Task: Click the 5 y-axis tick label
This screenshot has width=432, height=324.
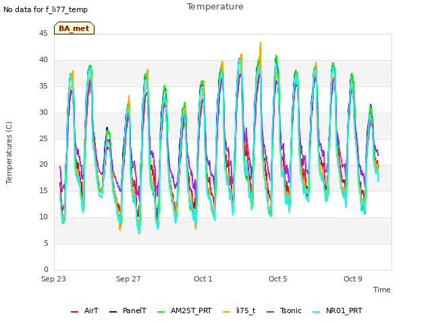Action: pos(46,243)
